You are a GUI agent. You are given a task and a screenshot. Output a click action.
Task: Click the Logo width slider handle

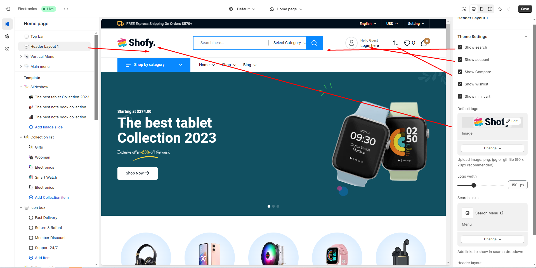click(x=473, y=185)
